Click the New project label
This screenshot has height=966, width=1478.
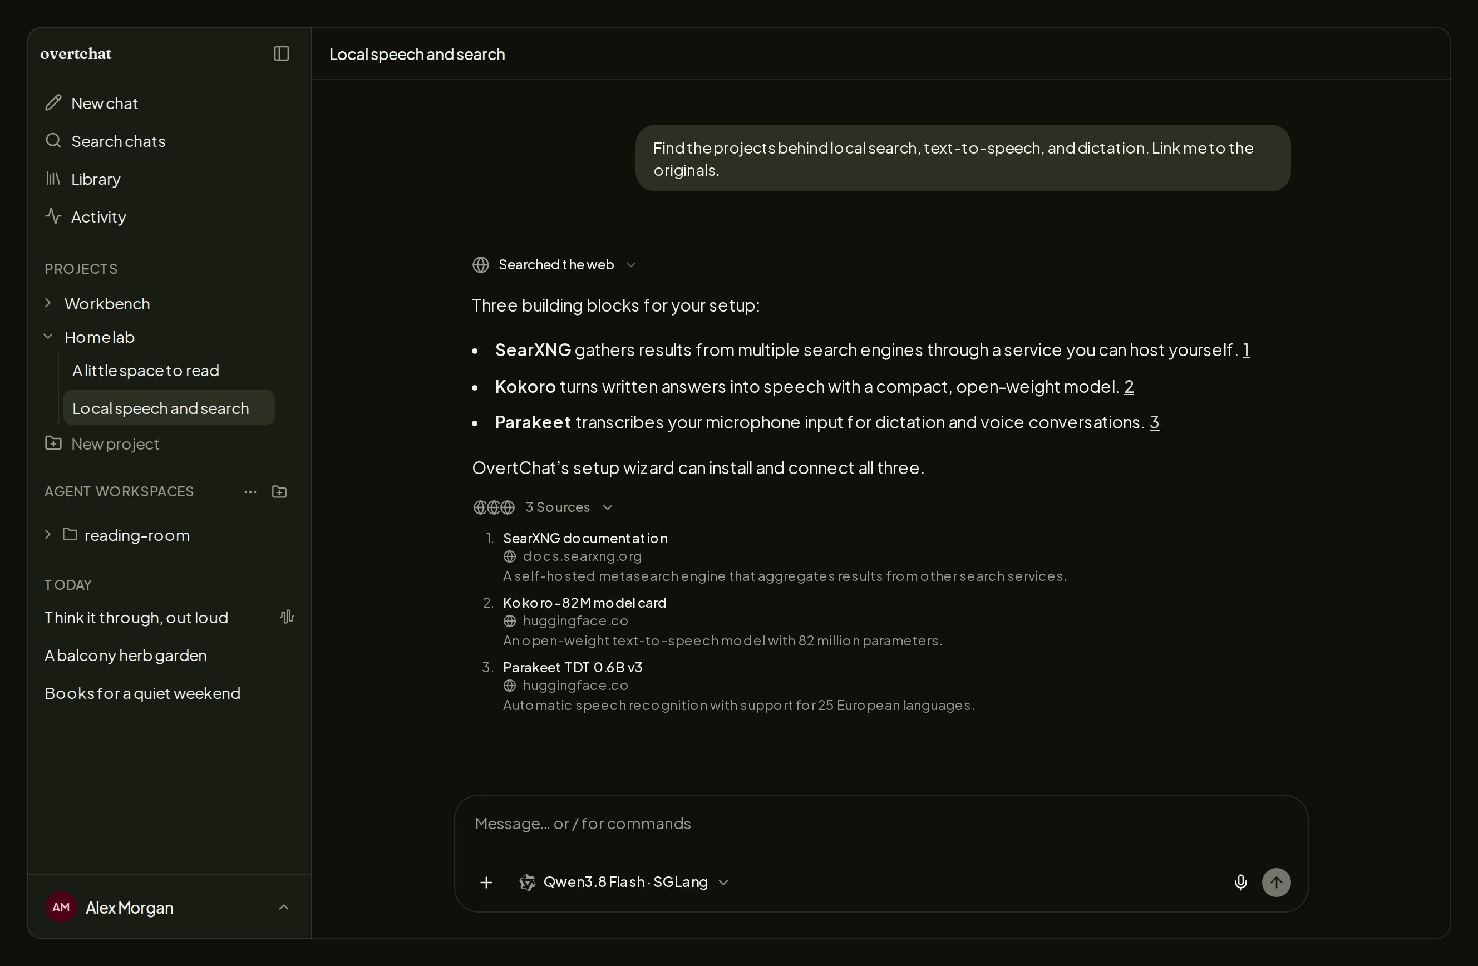point(115,444)
